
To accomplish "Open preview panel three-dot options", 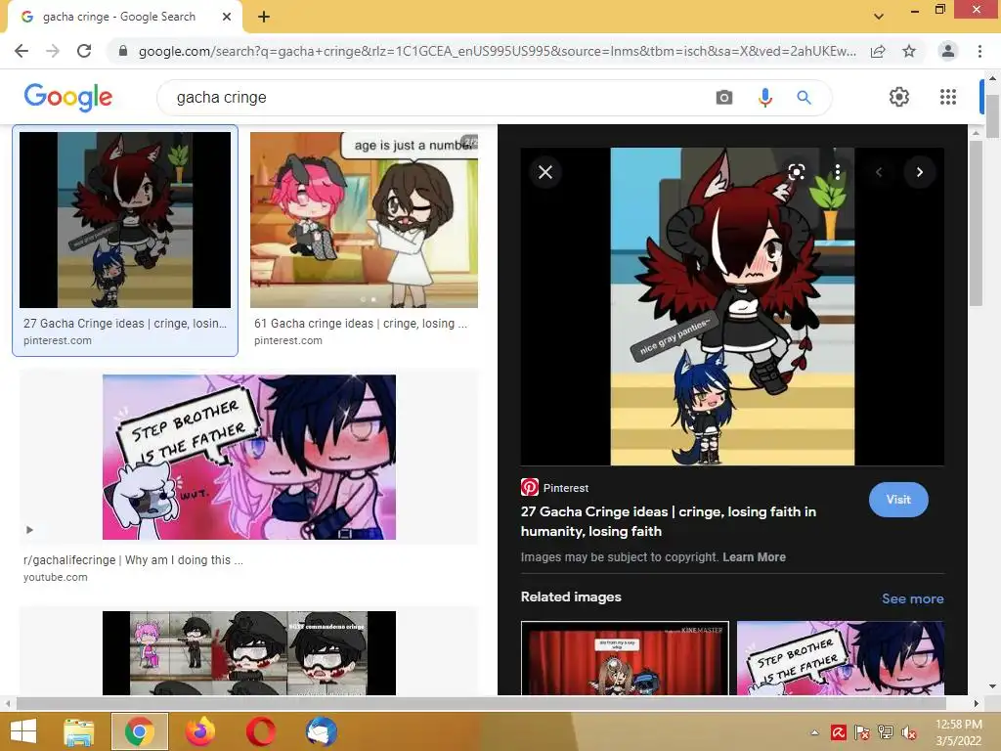I will (838, 172).
